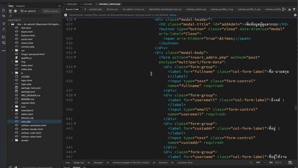Close the members_admin.php tab
This screenshot has height=168, width=298.
coord(96,4)
